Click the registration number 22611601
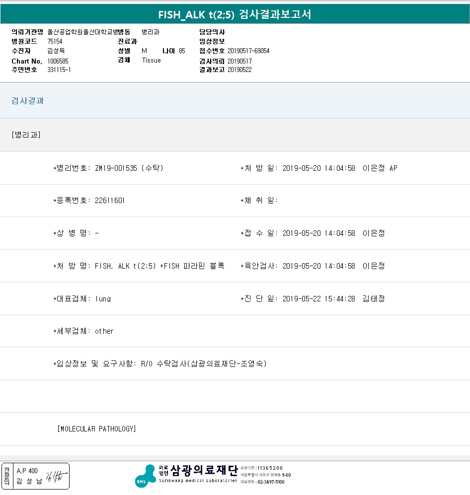The height and width of the screenshot is (495, 470). (109, 201)
